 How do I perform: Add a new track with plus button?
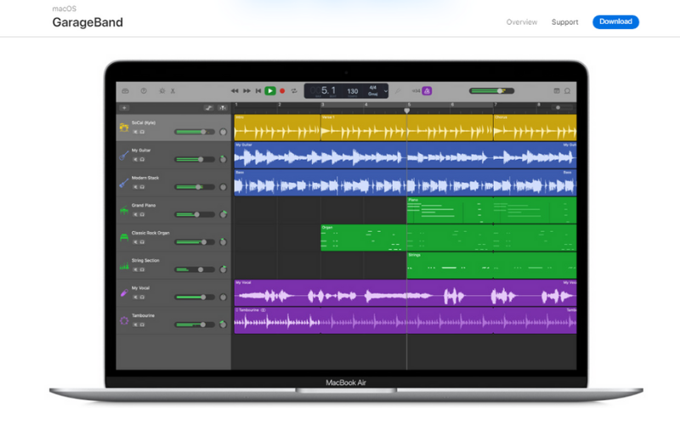(124, 108)
